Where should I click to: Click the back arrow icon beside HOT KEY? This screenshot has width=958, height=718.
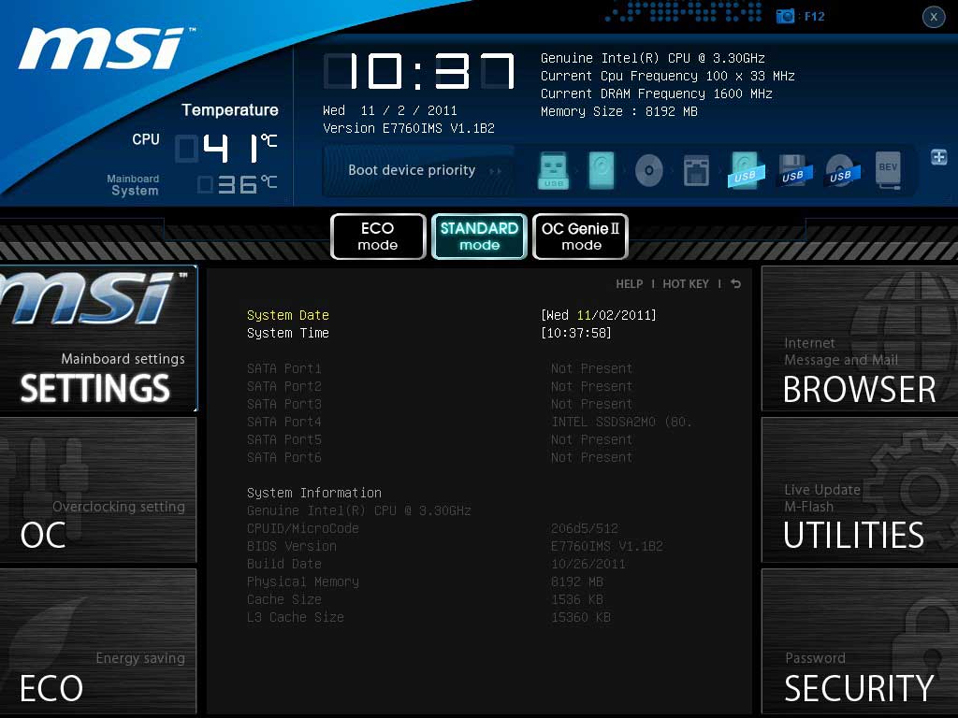pyautogui.click(x=735, y=284)
